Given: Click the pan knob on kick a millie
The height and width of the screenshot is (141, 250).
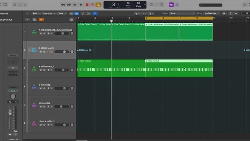Looking at the screenshot, I should coord(72,107).
